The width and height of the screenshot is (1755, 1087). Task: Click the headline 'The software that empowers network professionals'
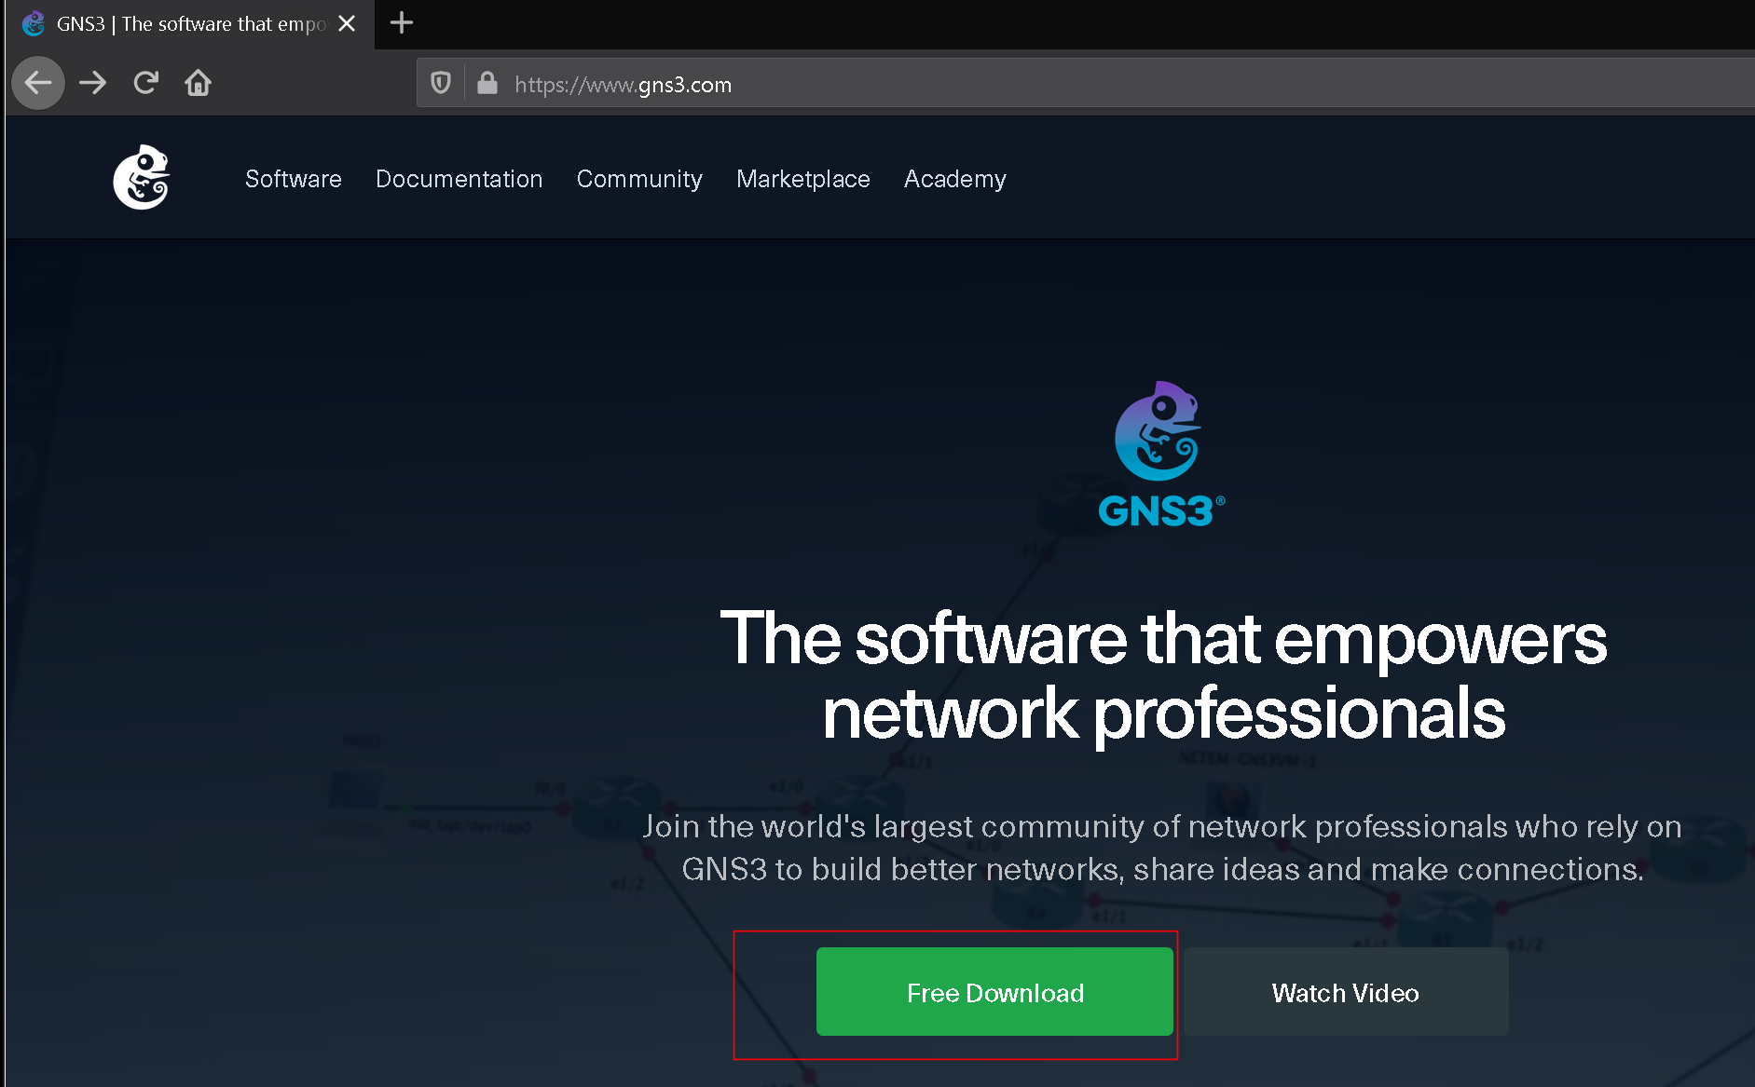click(x=1163, y=676)
